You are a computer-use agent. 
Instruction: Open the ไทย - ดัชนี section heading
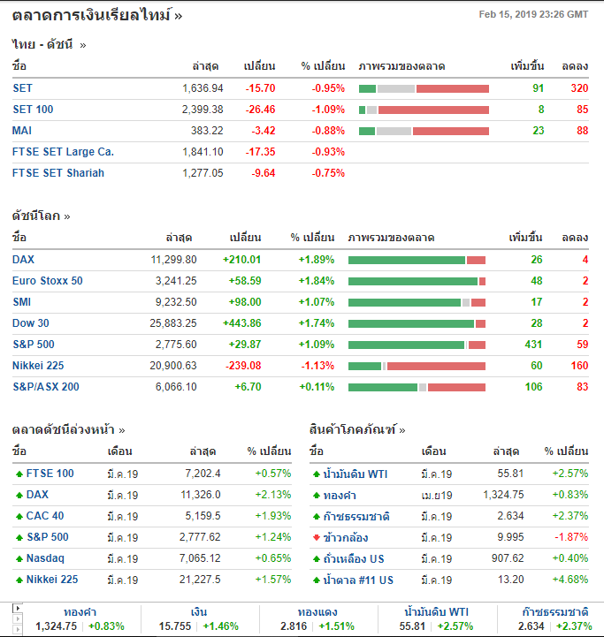49,44
